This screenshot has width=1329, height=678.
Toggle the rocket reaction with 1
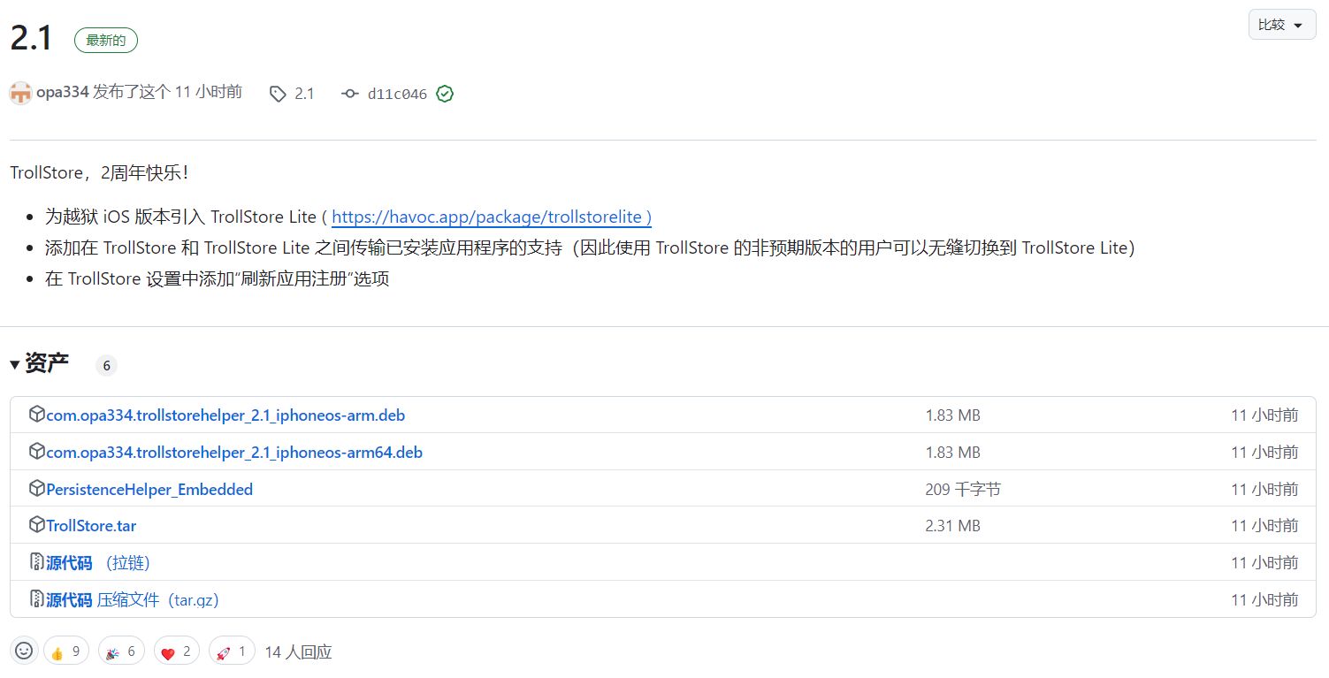(232, 652)
